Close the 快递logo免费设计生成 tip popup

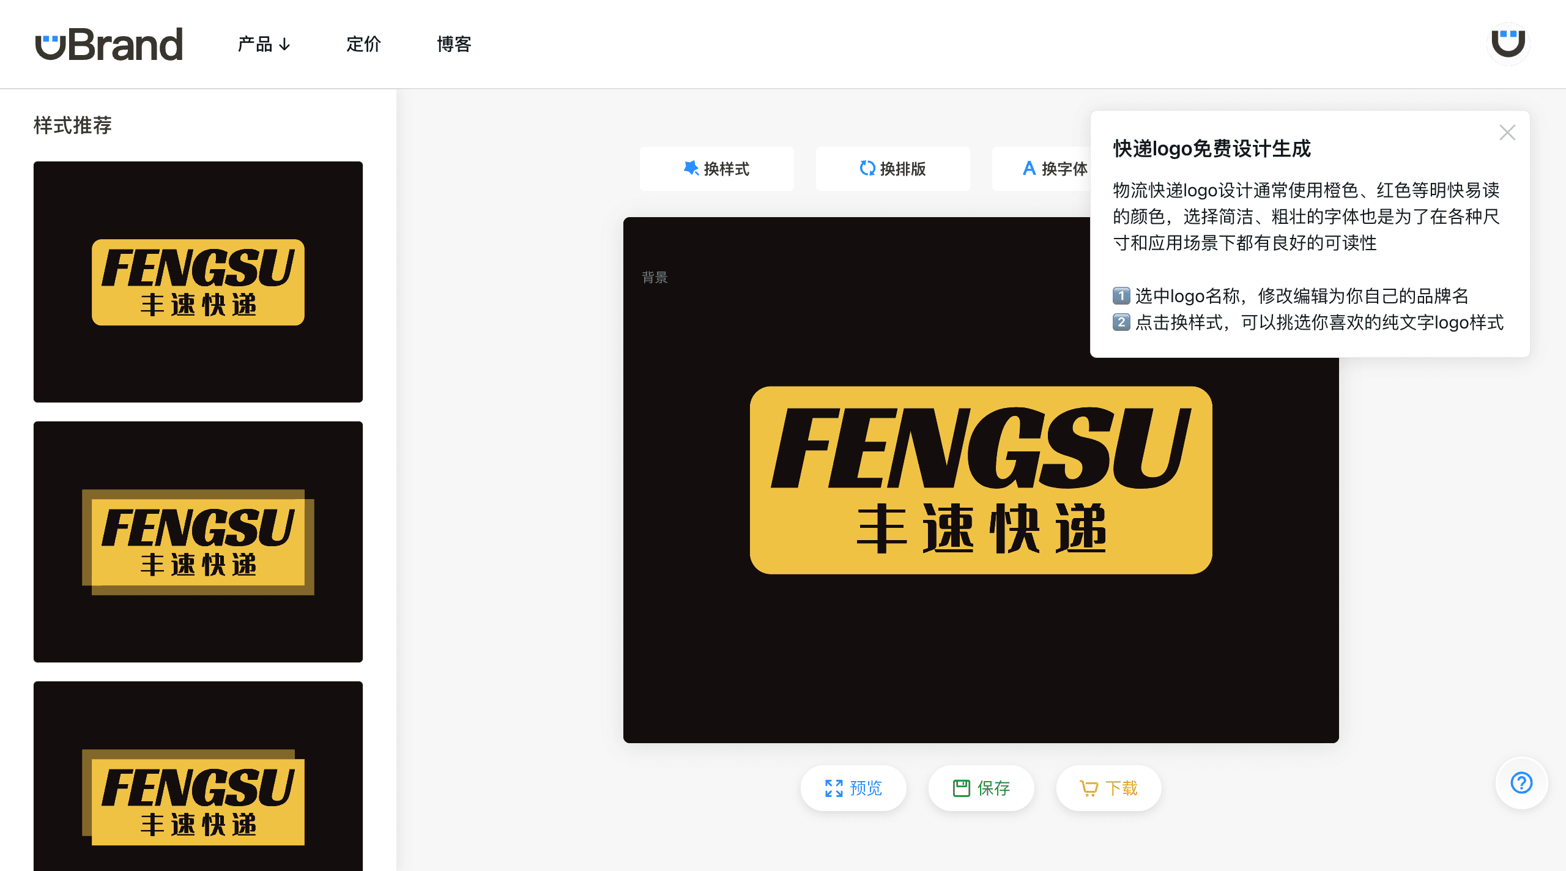[1507, 133]
